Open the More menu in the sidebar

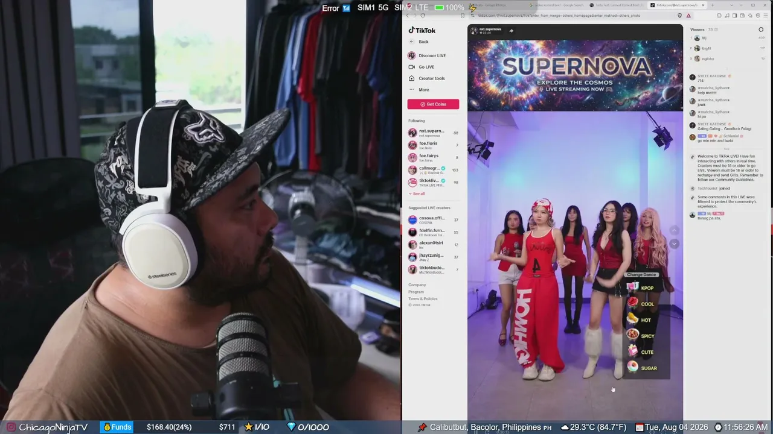point(419,90)
